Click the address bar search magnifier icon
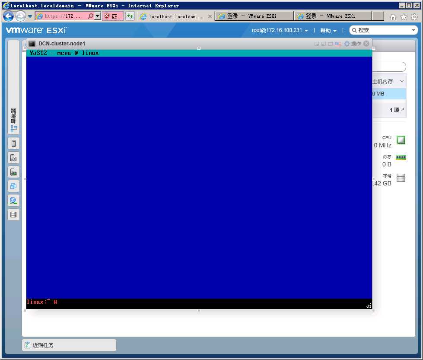The width and height of the screenshot is (423, 360). click(91, 16)
